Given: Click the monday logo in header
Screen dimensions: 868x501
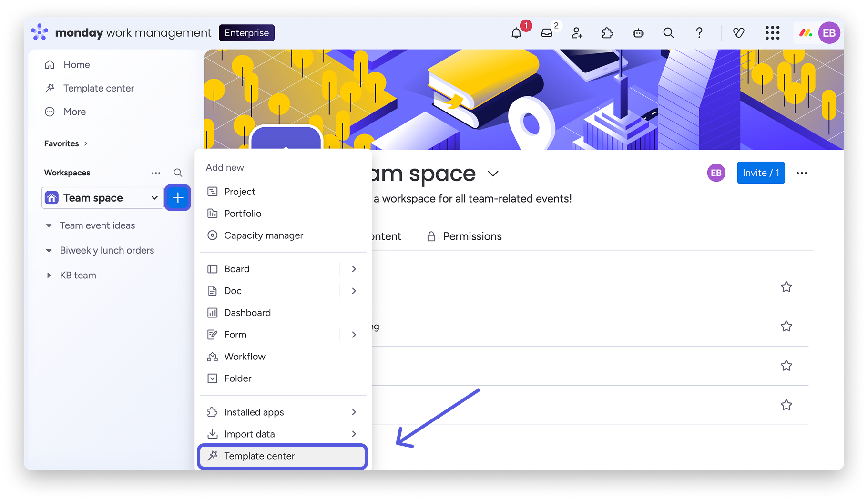Looking at the screenshot, I should click(x=40, y=32).
